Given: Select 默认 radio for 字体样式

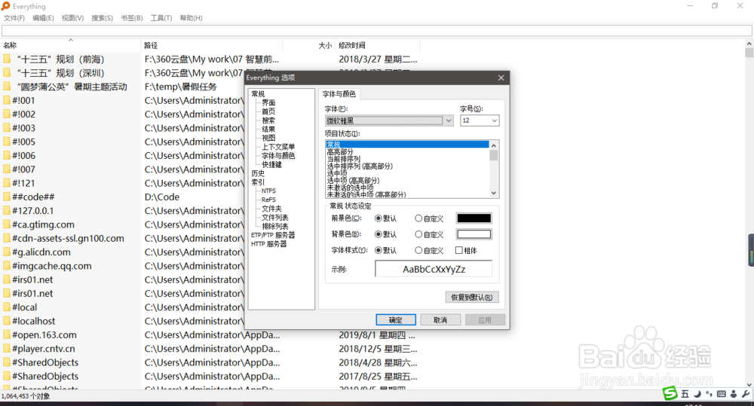Looking at the screenshot, I should pos(379,250).
